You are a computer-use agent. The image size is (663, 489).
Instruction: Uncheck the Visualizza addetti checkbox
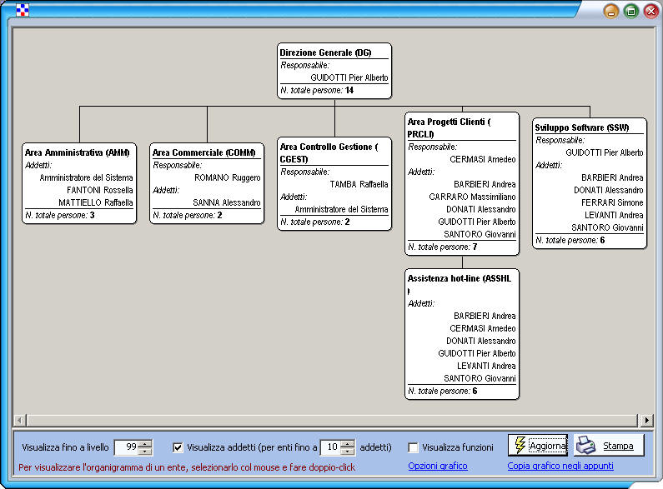click(x=178, y=447)
